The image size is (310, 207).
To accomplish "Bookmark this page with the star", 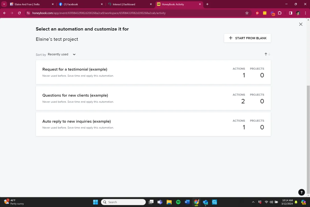I will (x=247, y=13).
